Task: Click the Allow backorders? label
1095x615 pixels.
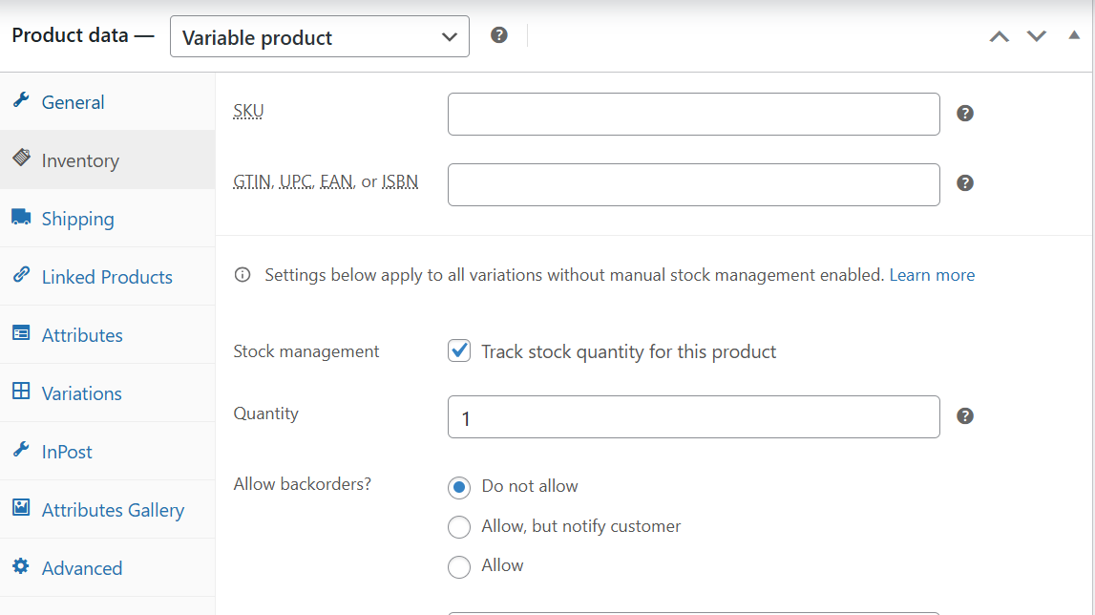Action: 303,483
